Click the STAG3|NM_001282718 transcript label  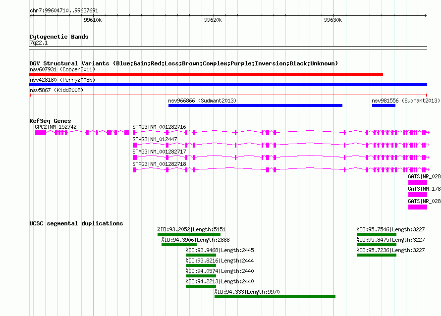tap(159, 164)
